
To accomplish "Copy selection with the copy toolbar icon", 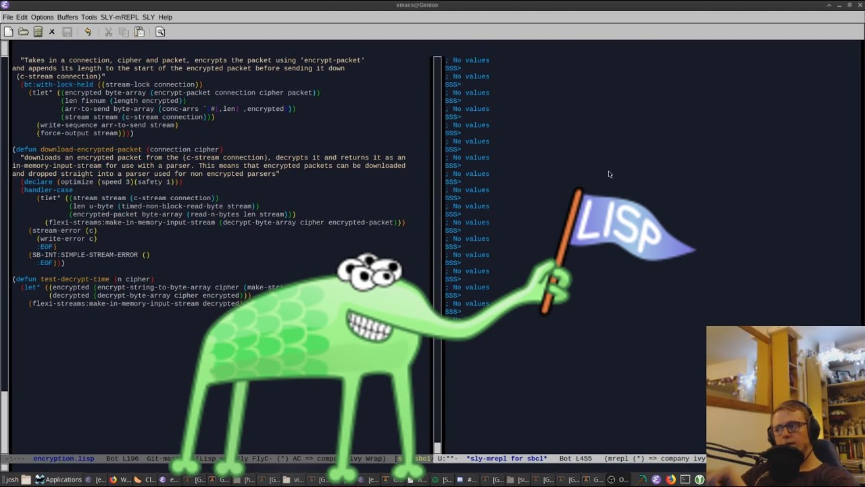I will pyautogui.click(x=123, y=32).
